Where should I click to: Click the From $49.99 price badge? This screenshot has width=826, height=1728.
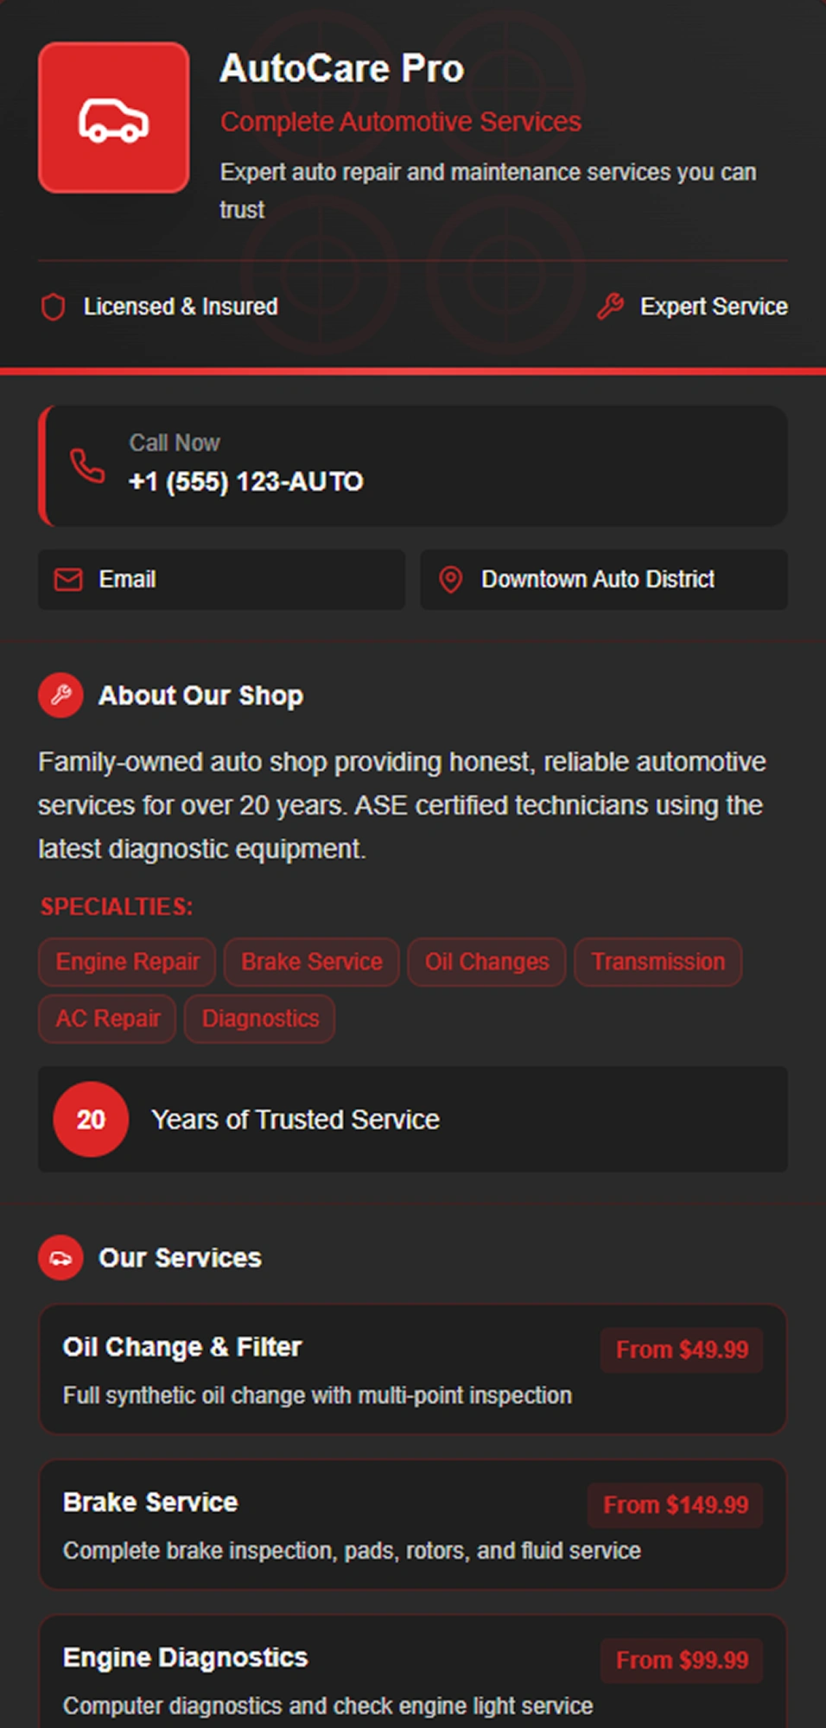point(682,1350)
